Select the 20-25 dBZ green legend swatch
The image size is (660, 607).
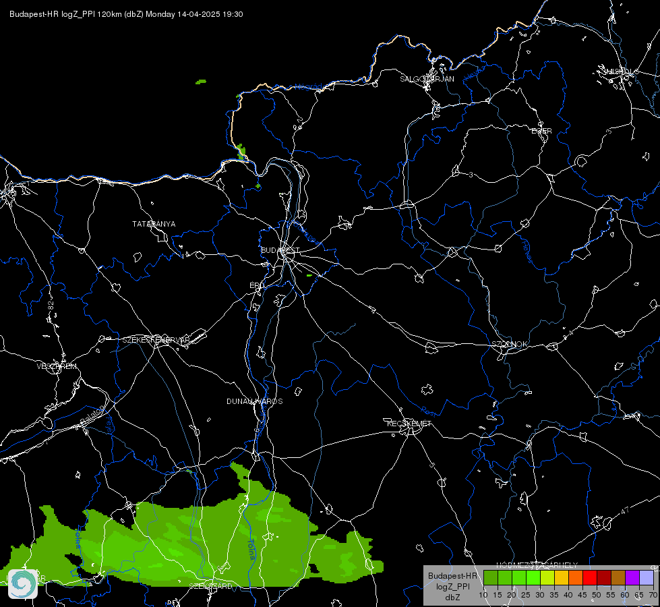(x=519, y=578)
